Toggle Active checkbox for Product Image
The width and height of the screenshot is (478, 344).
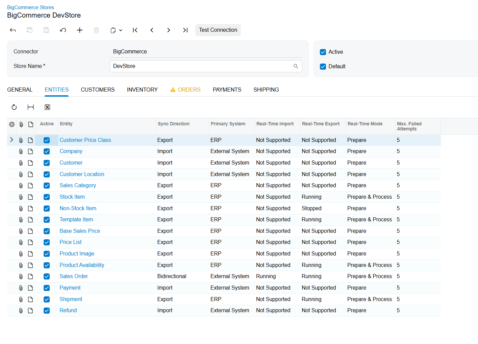point(47,254)
